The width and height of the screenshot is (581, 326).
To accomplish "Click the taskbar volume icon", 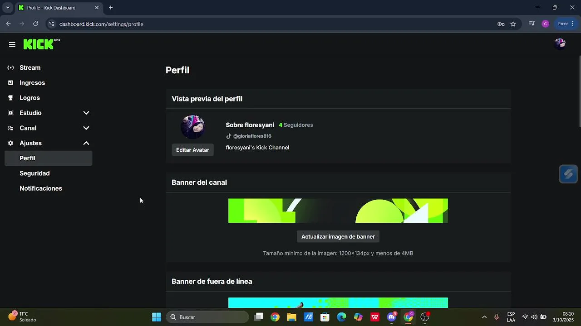I will [534, 317].
